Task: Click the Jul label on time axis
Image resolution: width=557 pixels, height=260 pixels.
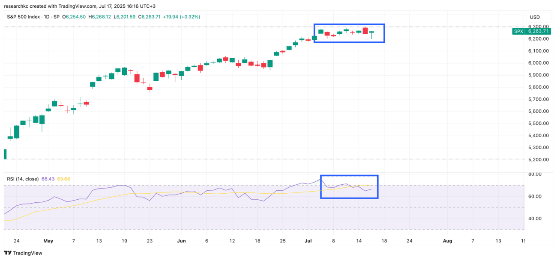Action: coord(308,241)
